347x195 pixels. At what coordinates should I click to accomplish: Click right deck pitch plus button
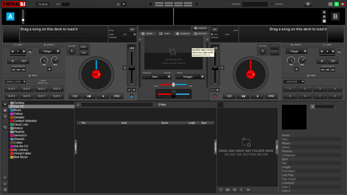(x=217, y=90)
